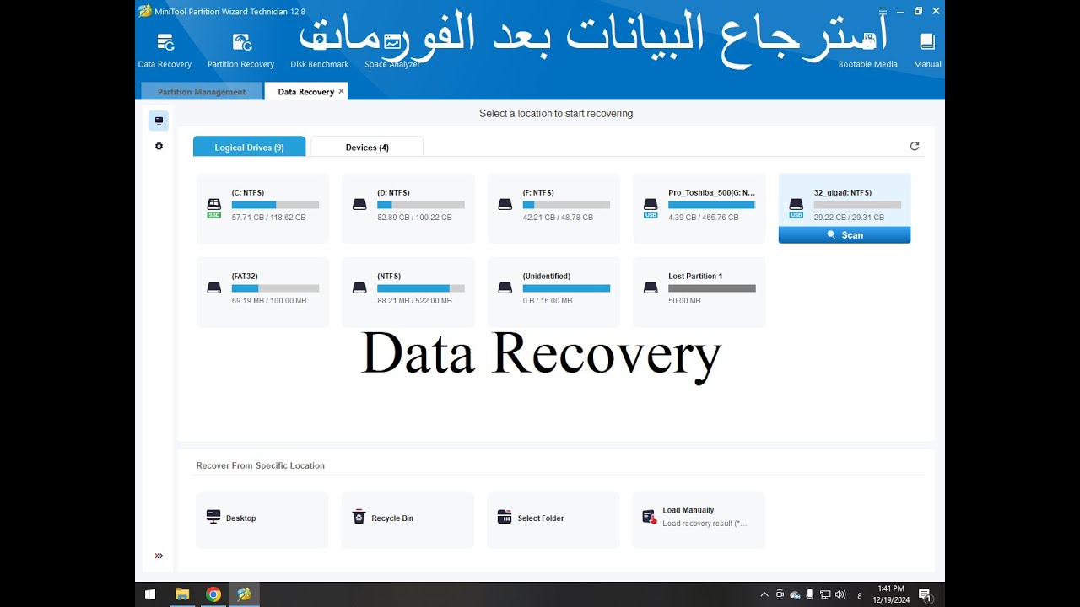1080x607 pixels.
Task: Show hidden system tray icons
Action: (x=764, y=594)
